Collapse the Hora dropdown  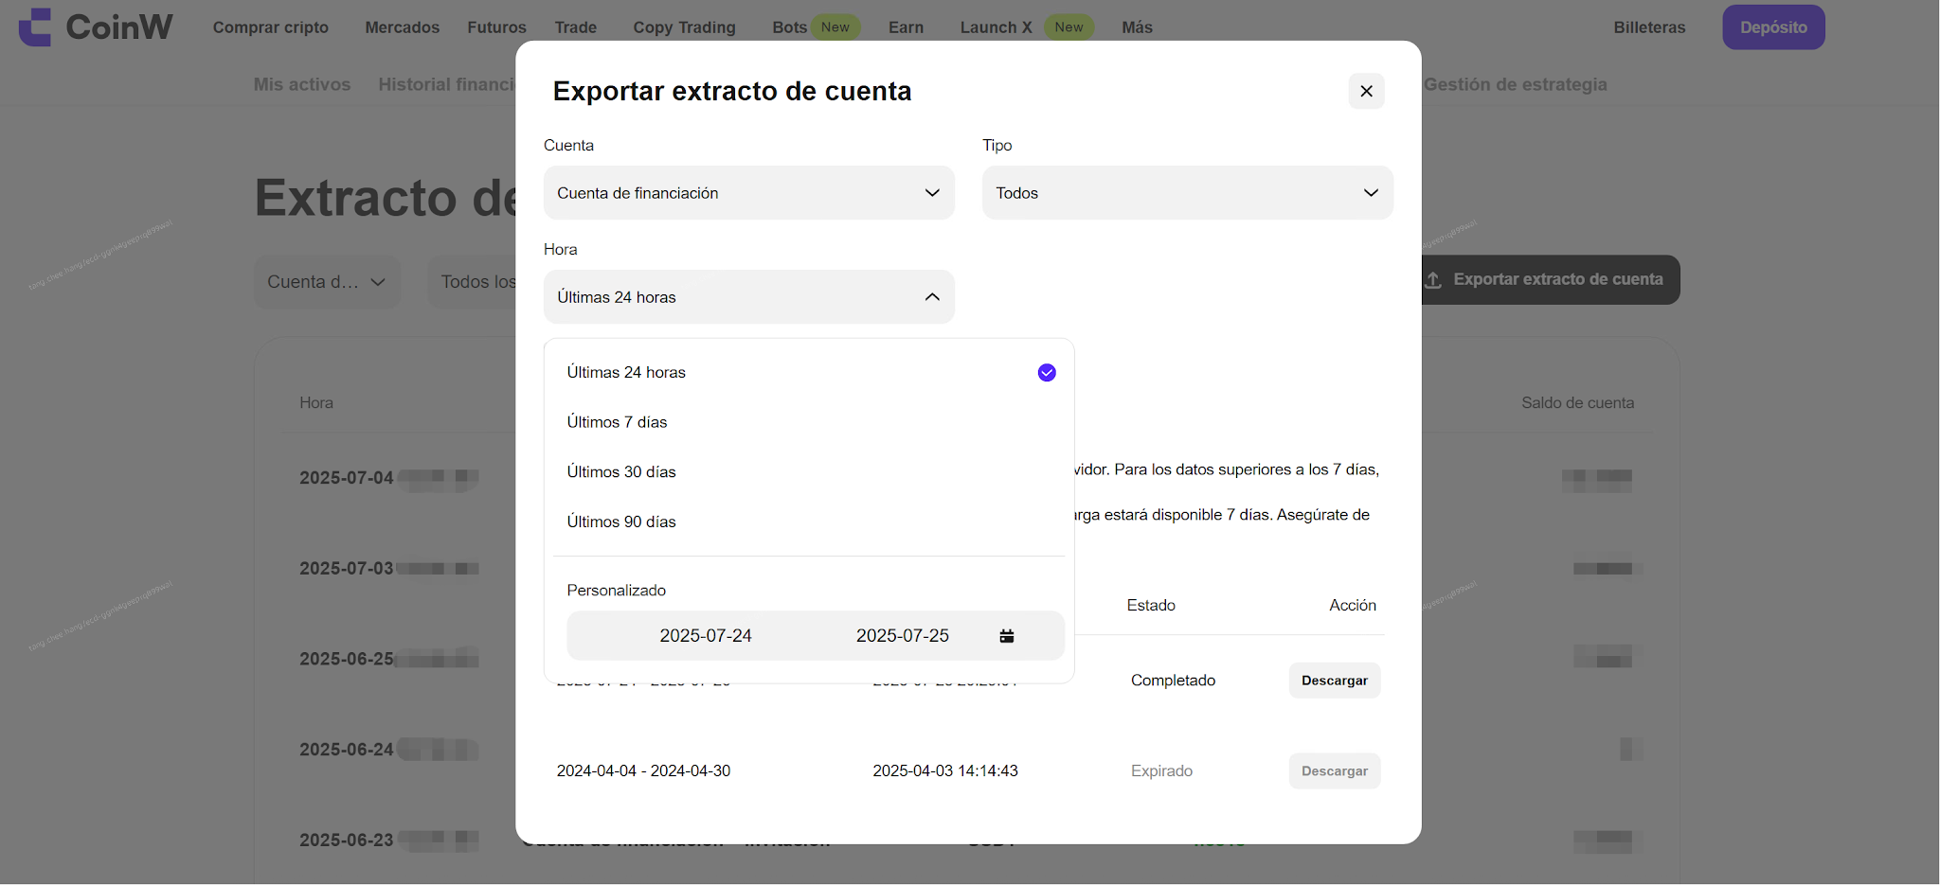point(748,297)
